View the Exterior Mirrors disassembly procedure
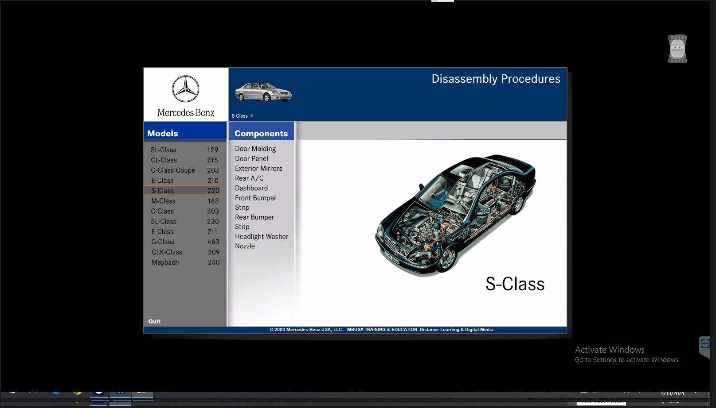The width and height of the screenshot is (716, 408). click(x=258, y=168)
